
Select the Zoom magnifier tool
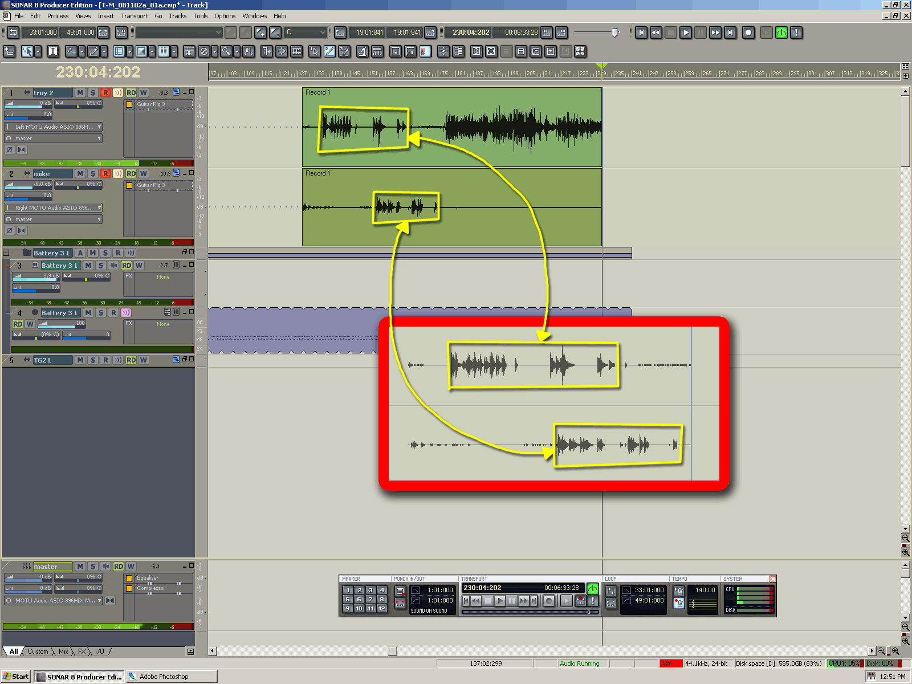(x=226, y=51)
